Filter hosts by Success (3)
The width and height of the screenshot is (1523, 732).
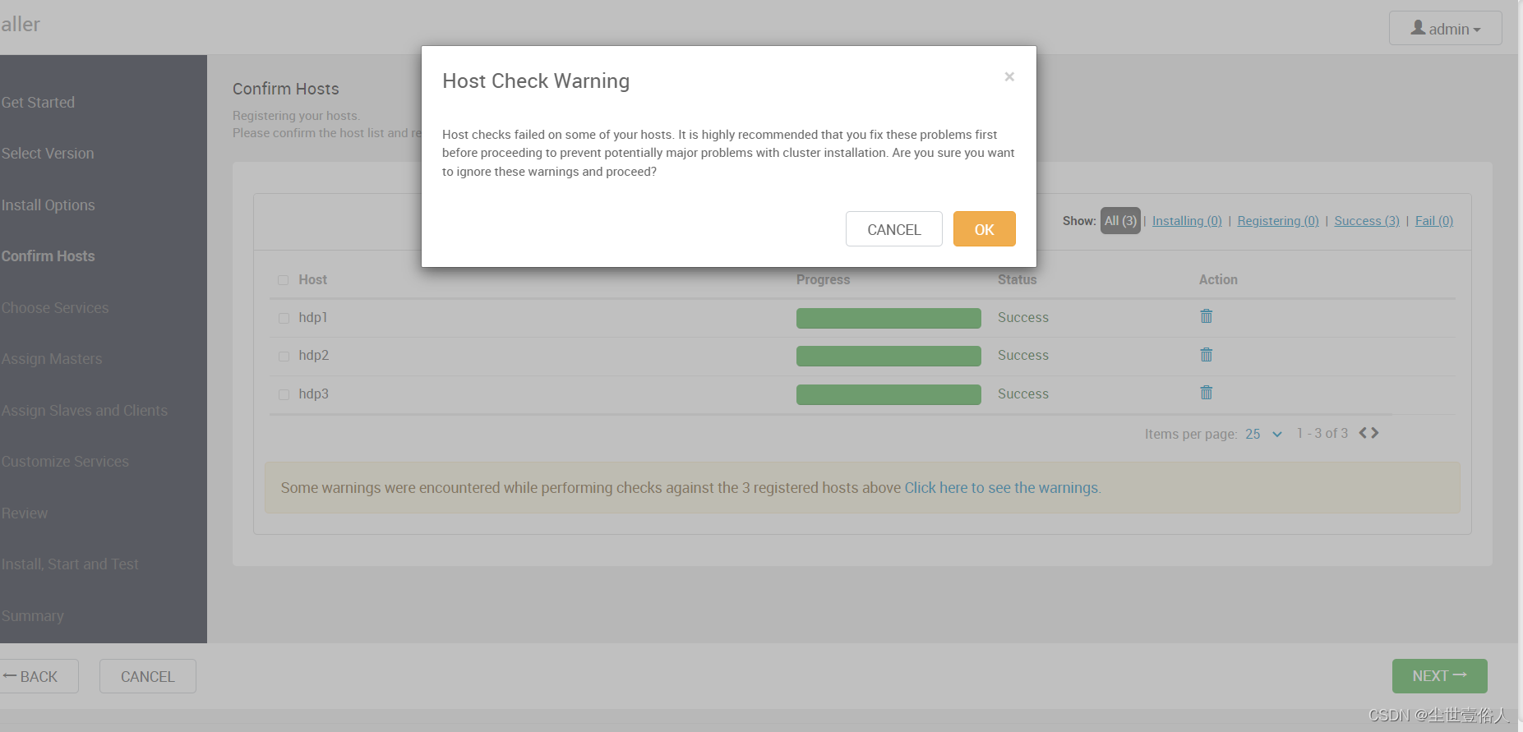pyautogui.click(x=1367, y=221)
